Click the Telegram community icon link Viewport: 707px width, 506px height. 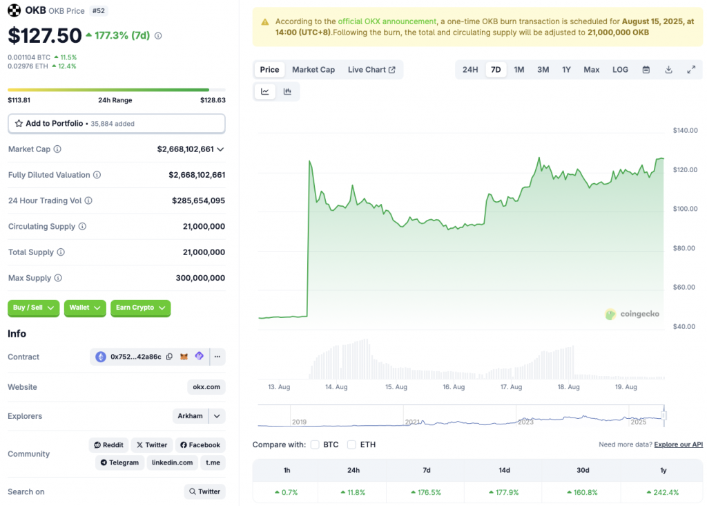pos(120,462)
